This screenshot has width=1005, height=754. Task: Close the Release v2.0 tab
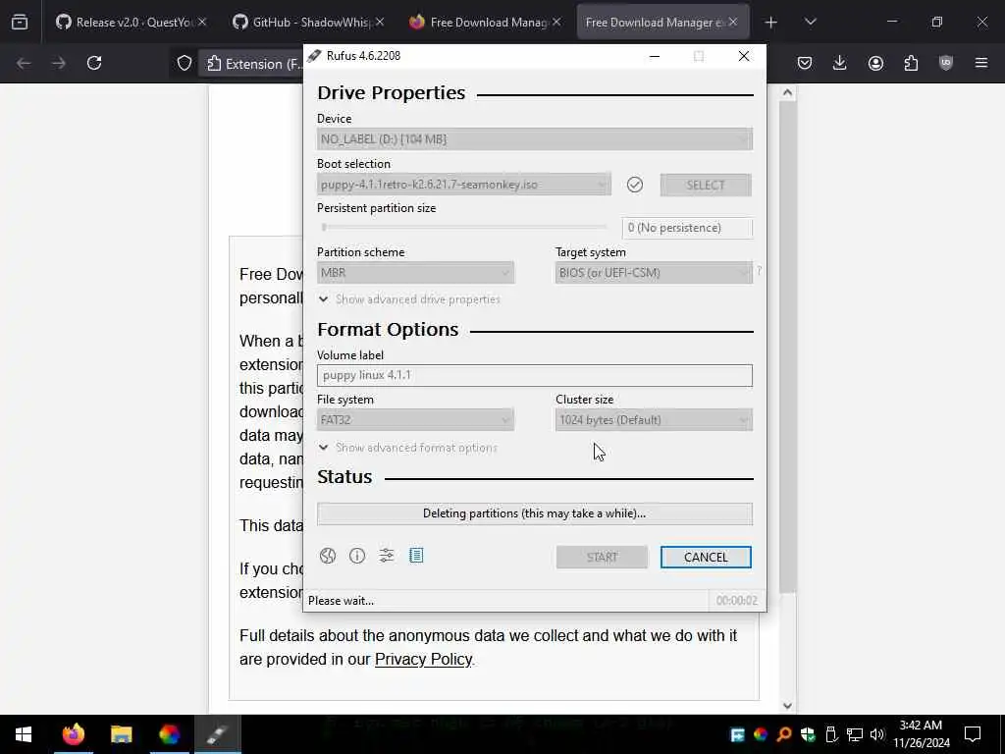[x=202, y=22]
